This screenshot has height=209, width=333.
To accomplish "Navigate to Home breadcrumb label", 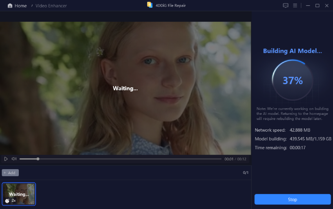I will 21,6.
